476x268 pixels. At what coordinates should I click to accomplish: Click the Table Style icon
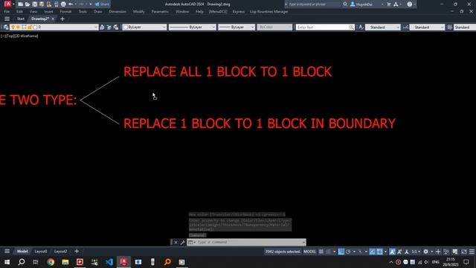tap(449, 28)
